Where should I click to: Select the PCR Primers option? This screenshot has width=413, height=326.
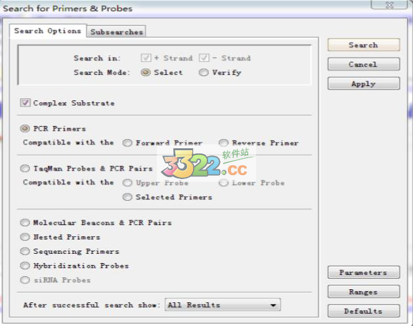[25, 129]
